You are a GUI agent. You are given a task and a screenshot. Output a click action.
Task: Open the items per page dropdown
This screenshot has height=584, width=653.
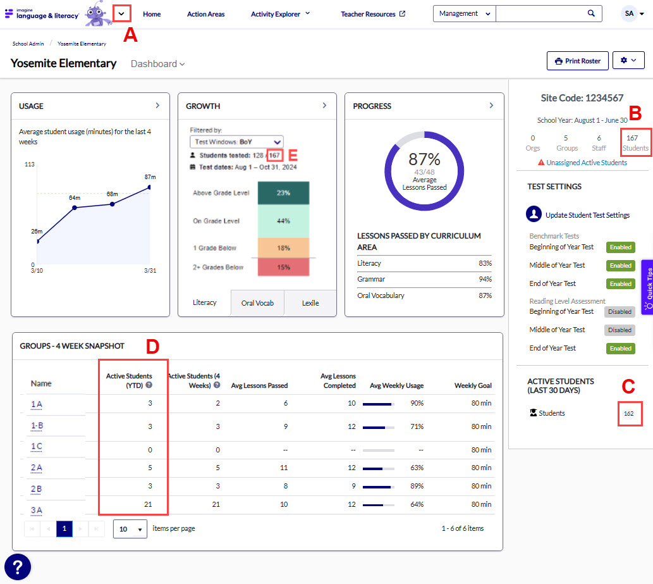click(x=130, y=529)
